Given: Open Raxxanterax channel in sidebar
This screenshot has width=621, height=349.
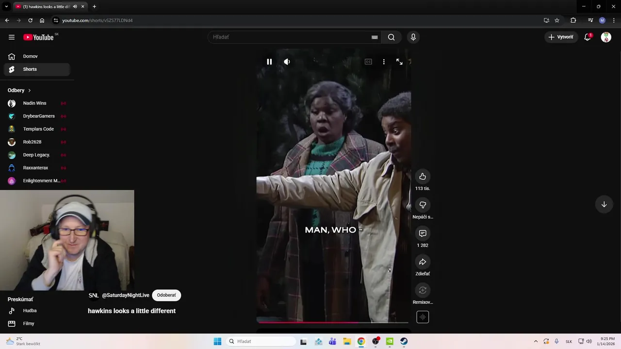Looking at the screenshot, I should point(37,168).
